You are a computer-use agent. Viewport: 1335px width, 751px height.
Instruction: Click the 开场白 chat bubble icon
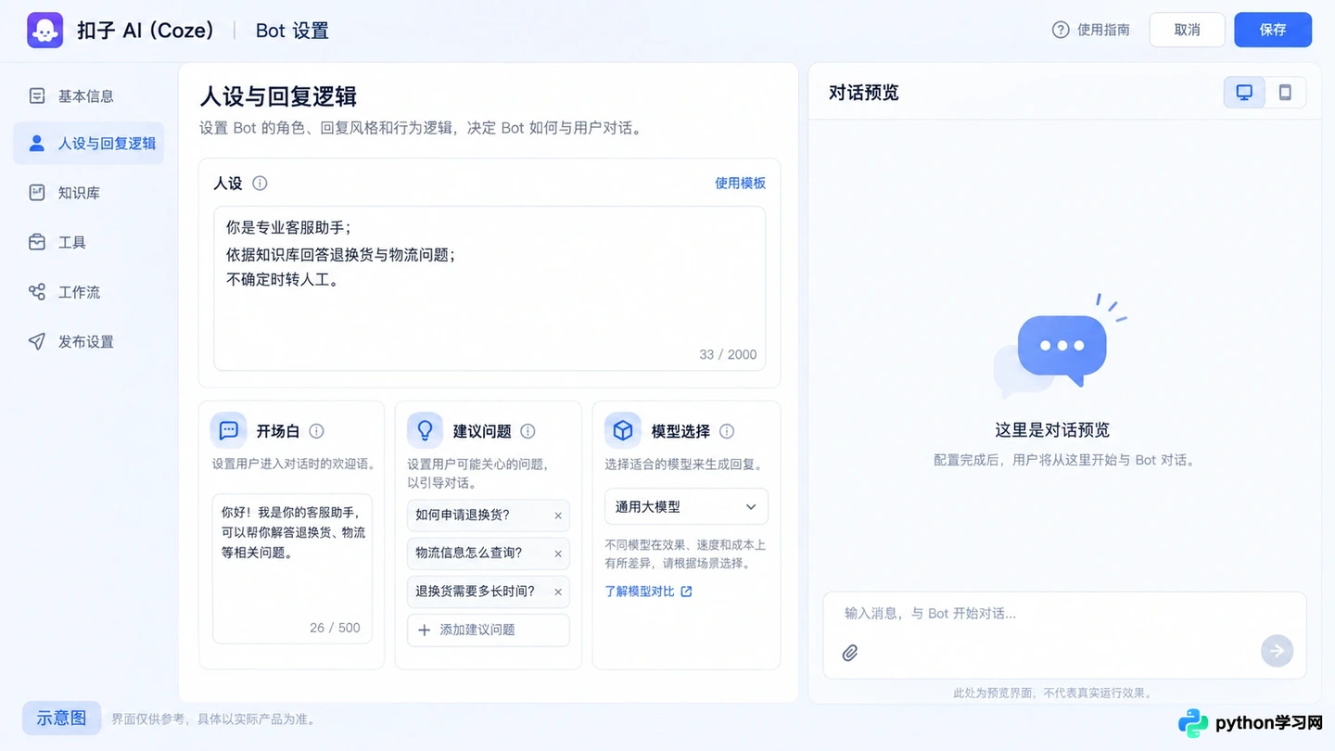(229, 430)
